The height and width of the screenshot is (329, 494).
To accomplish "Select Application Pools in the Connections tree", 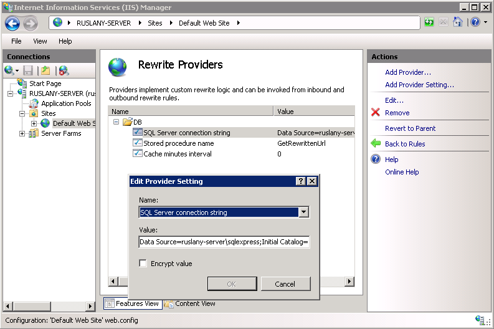I will coord(66,103).
